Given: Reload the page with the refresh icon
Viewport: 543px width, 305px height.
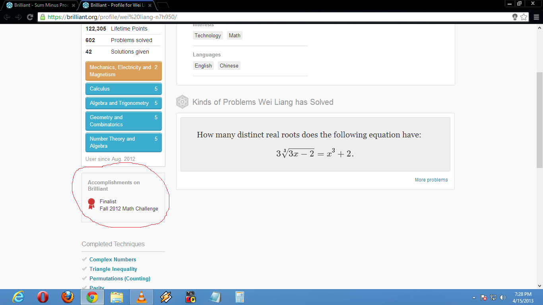Looking at the screenshot, I should 30,17.
